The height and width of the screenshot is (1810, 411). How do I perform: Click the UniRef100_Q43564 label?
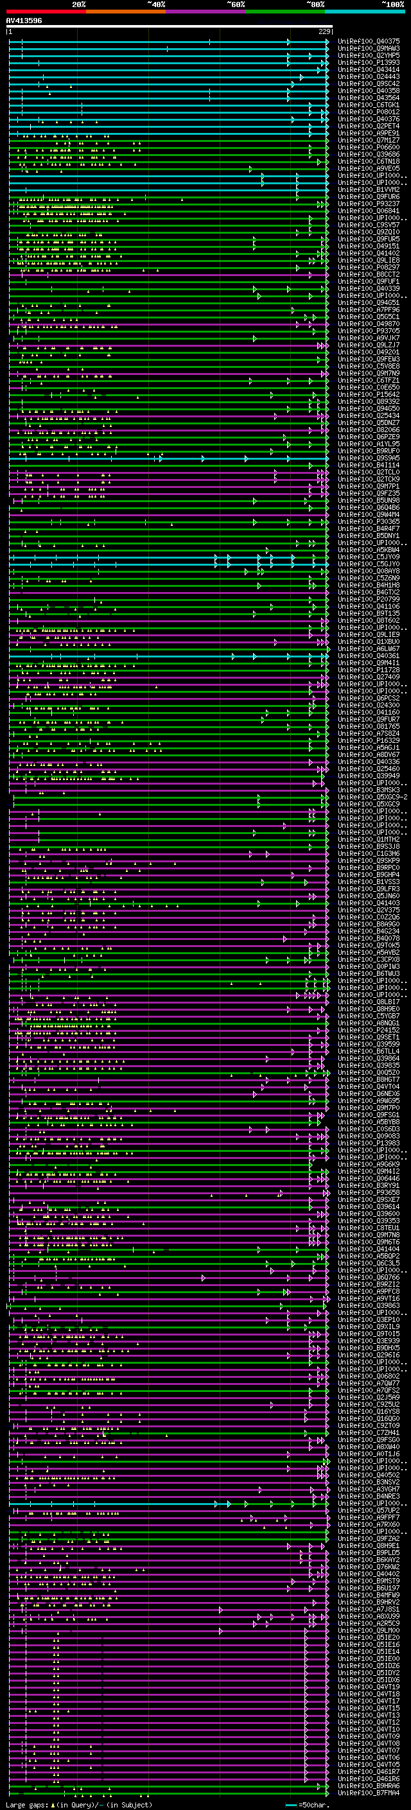pyautogui.click(x=369, y=98)
